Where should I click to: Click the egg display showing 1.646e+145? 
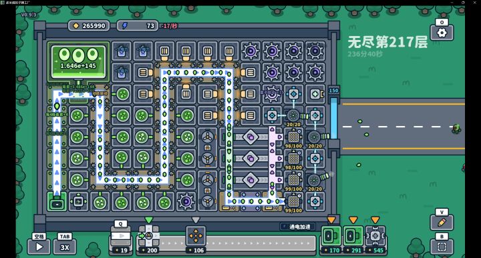[78, 61]
